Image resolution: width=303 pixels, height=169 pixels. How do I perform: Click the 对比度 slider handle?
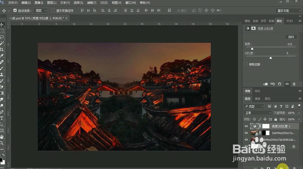271,58
